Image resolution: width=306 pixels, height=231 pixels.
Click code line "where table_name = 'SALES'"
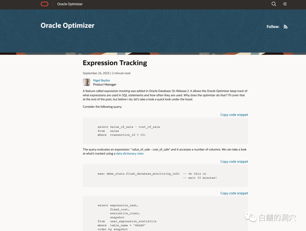pyautogui.click(x=121, y=225)
